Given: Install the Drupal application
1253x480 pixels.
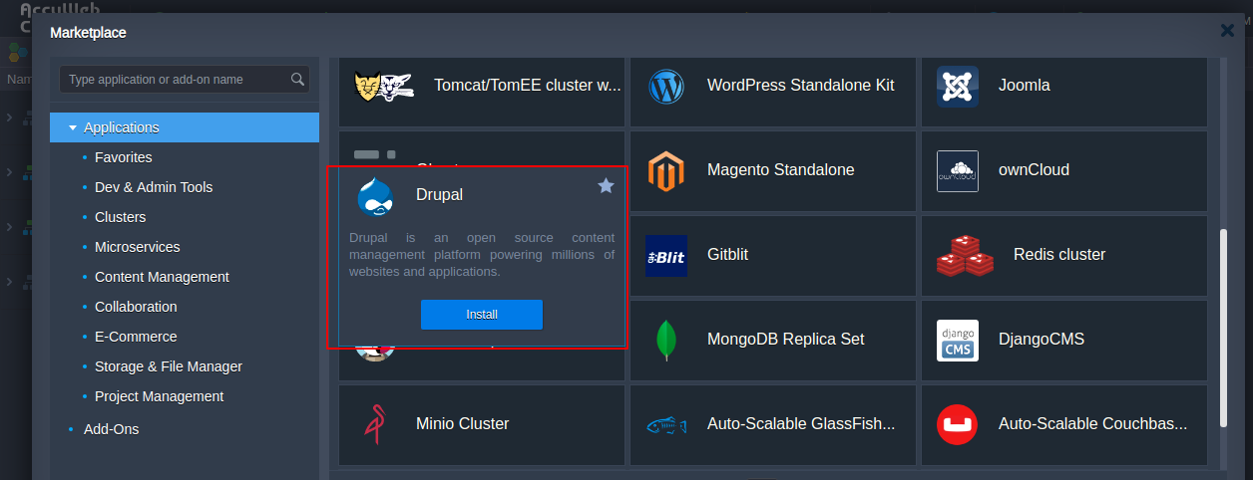Looking at the screenshot, I should click(481, 315).
